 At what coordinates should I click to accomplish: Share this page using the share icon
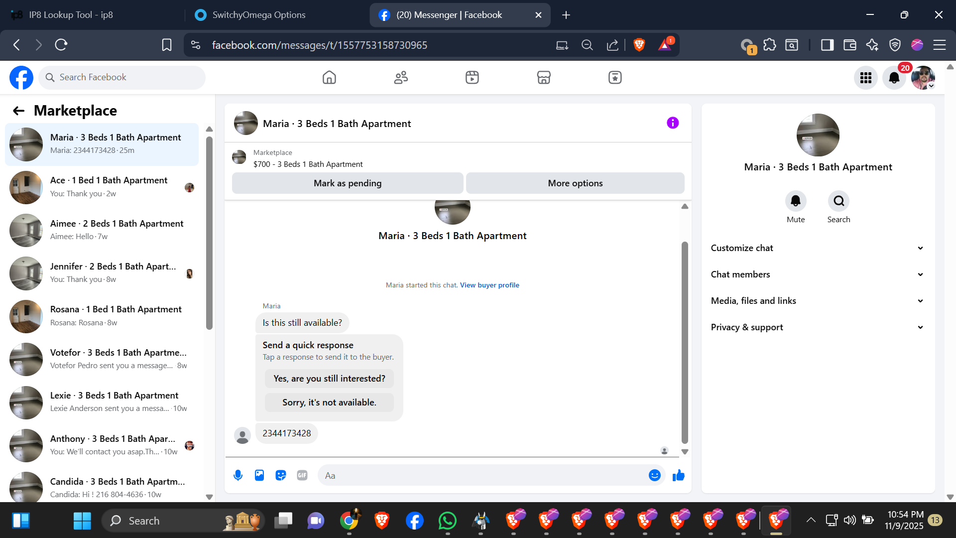coord(612,45)
